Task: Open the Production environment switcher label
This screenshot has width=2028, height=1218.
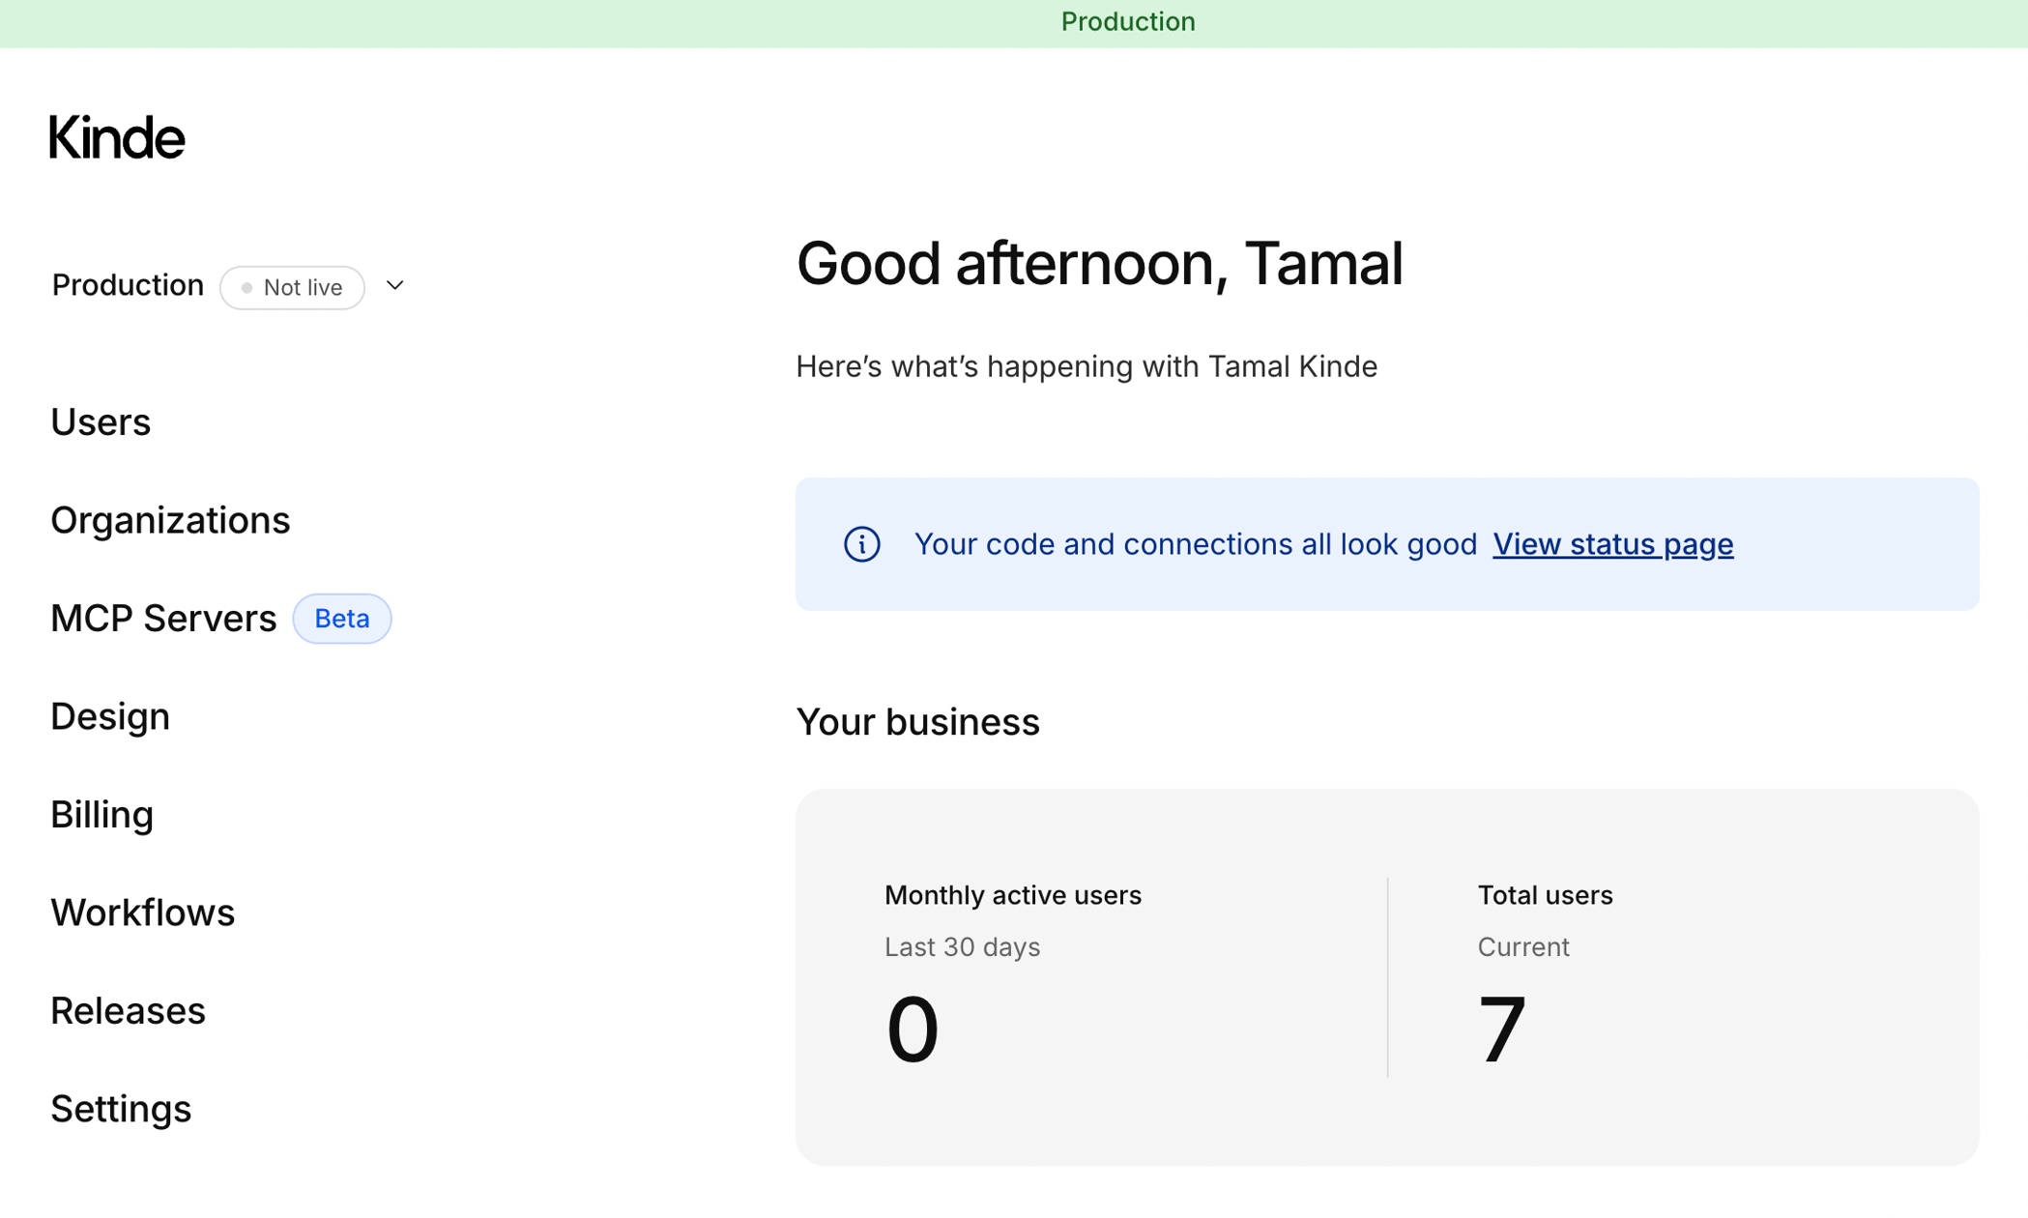Action: pos(128,285)
